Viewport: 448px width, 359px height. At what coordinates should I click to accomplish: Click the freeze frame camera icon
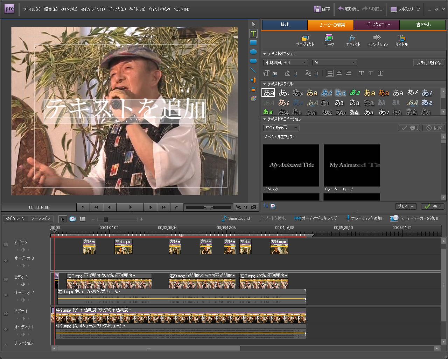point(254,207)
